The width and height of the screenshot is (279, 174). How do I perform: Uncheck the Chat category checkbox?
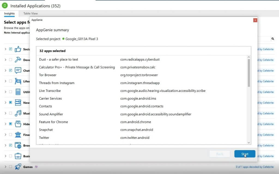pos(11,70)
